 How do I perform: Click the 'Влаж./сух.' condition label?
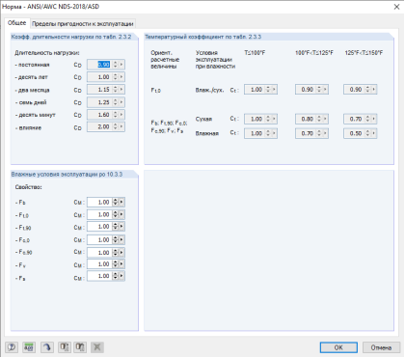coord(209,90)
